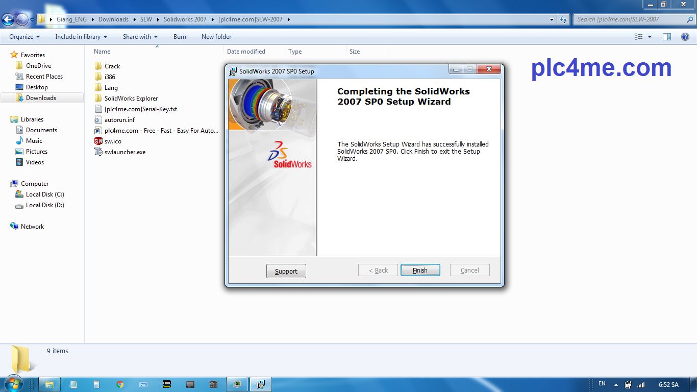Click the swlauncher.exe file
Image resolution: width=697 pixels, height=392 pixels.
pyautogui.click(x=125, y=152)
